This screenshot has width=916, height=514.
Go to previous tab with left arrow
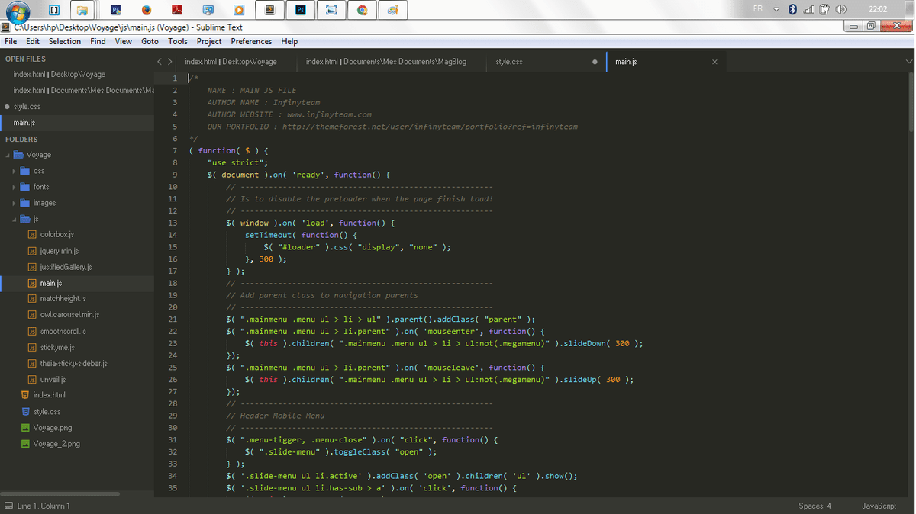160,62
